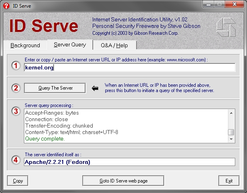Click the server URL field containing kernel.org
247x193 pixels.
click(130, 67)
